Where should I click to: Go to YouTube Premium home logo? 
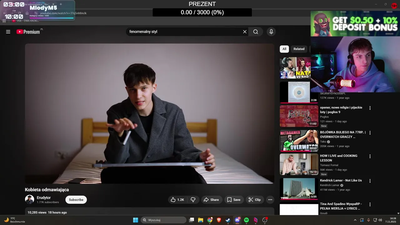pyautogui.click(x=28, y=32)
